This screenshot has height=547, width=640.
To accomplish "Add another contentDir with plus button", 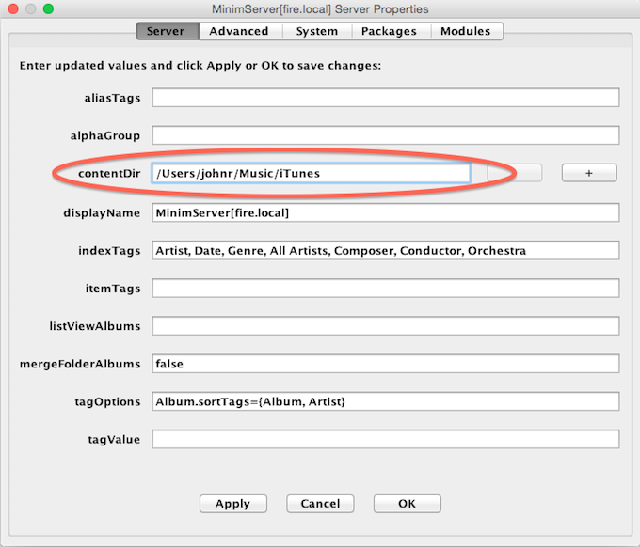I will [589, 173].
